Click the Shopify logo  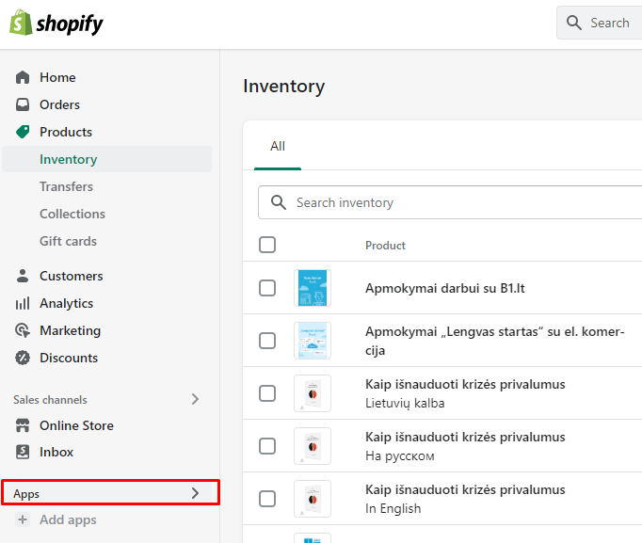(x=56, y=24)
